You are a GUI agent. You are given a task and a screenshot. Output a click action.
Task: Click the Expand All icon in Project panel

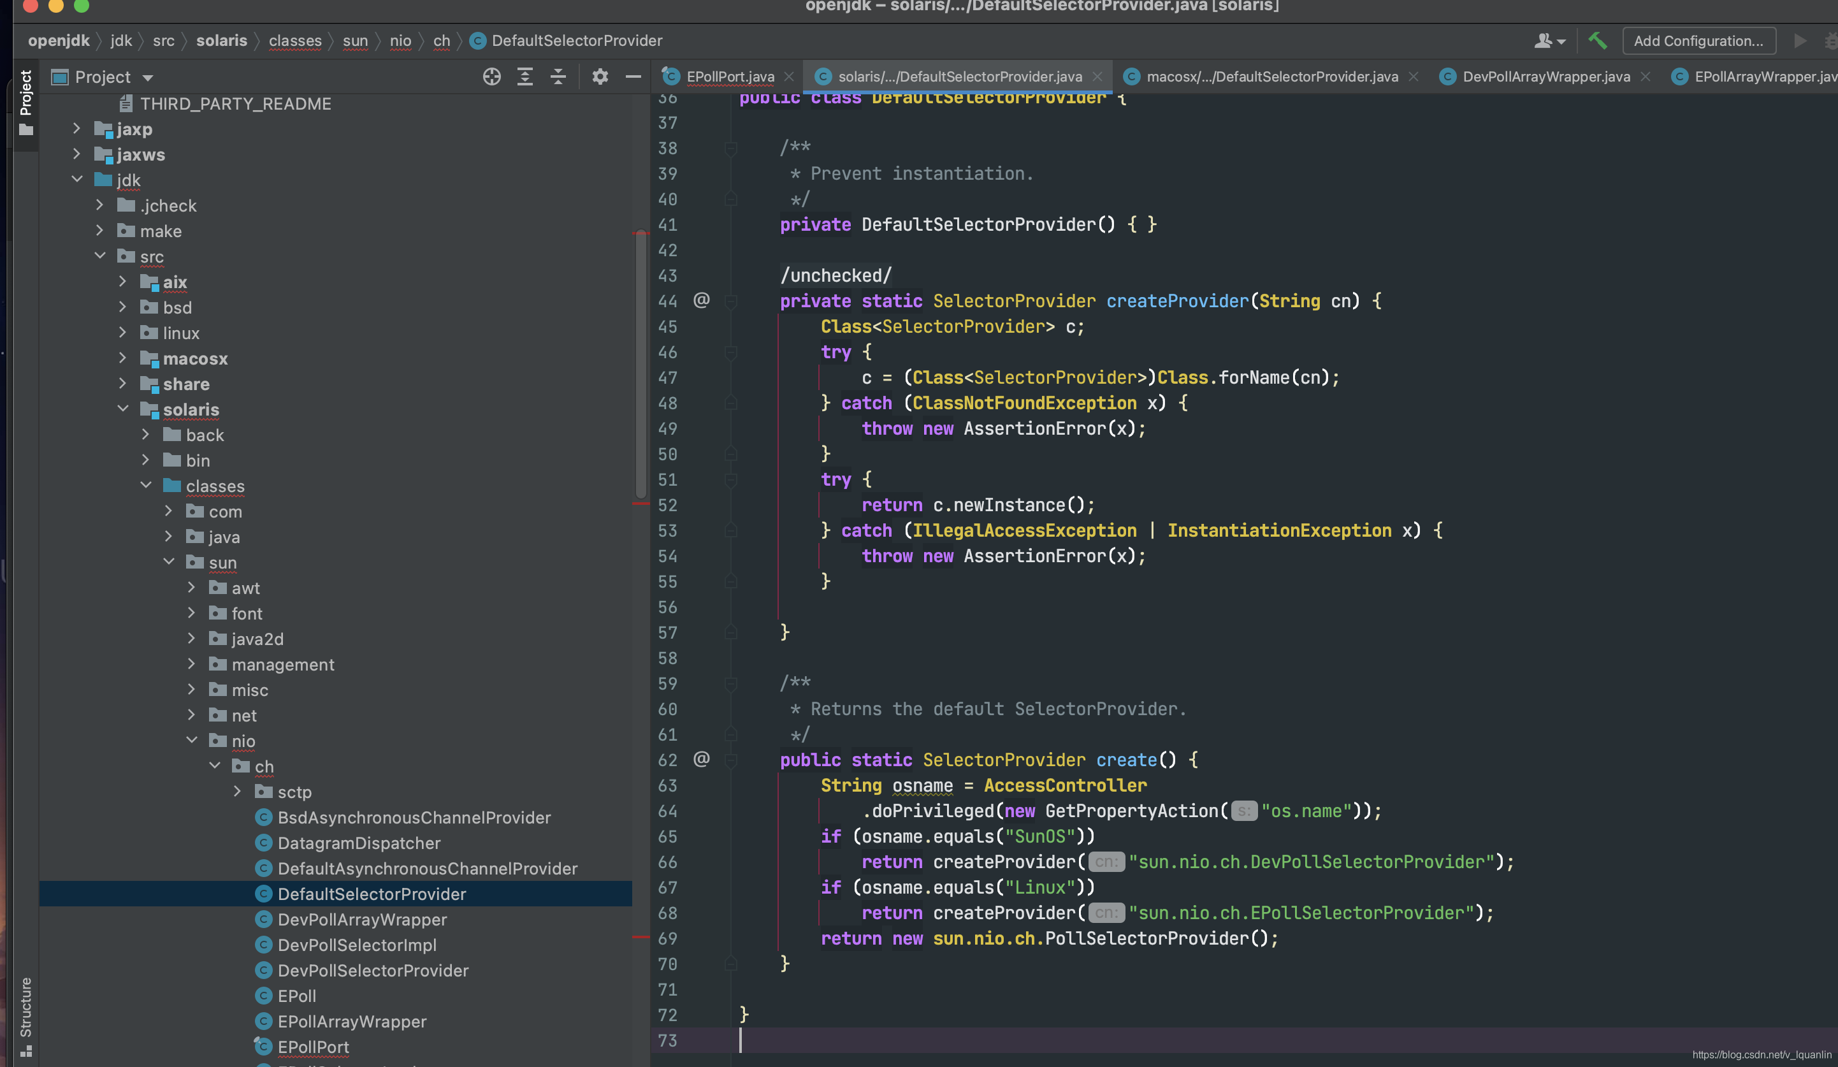525,76
